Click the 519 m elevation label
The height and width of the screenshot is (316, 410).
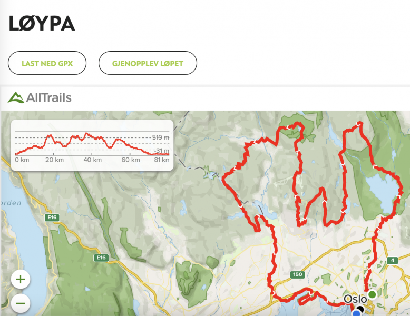coord(161,137)
